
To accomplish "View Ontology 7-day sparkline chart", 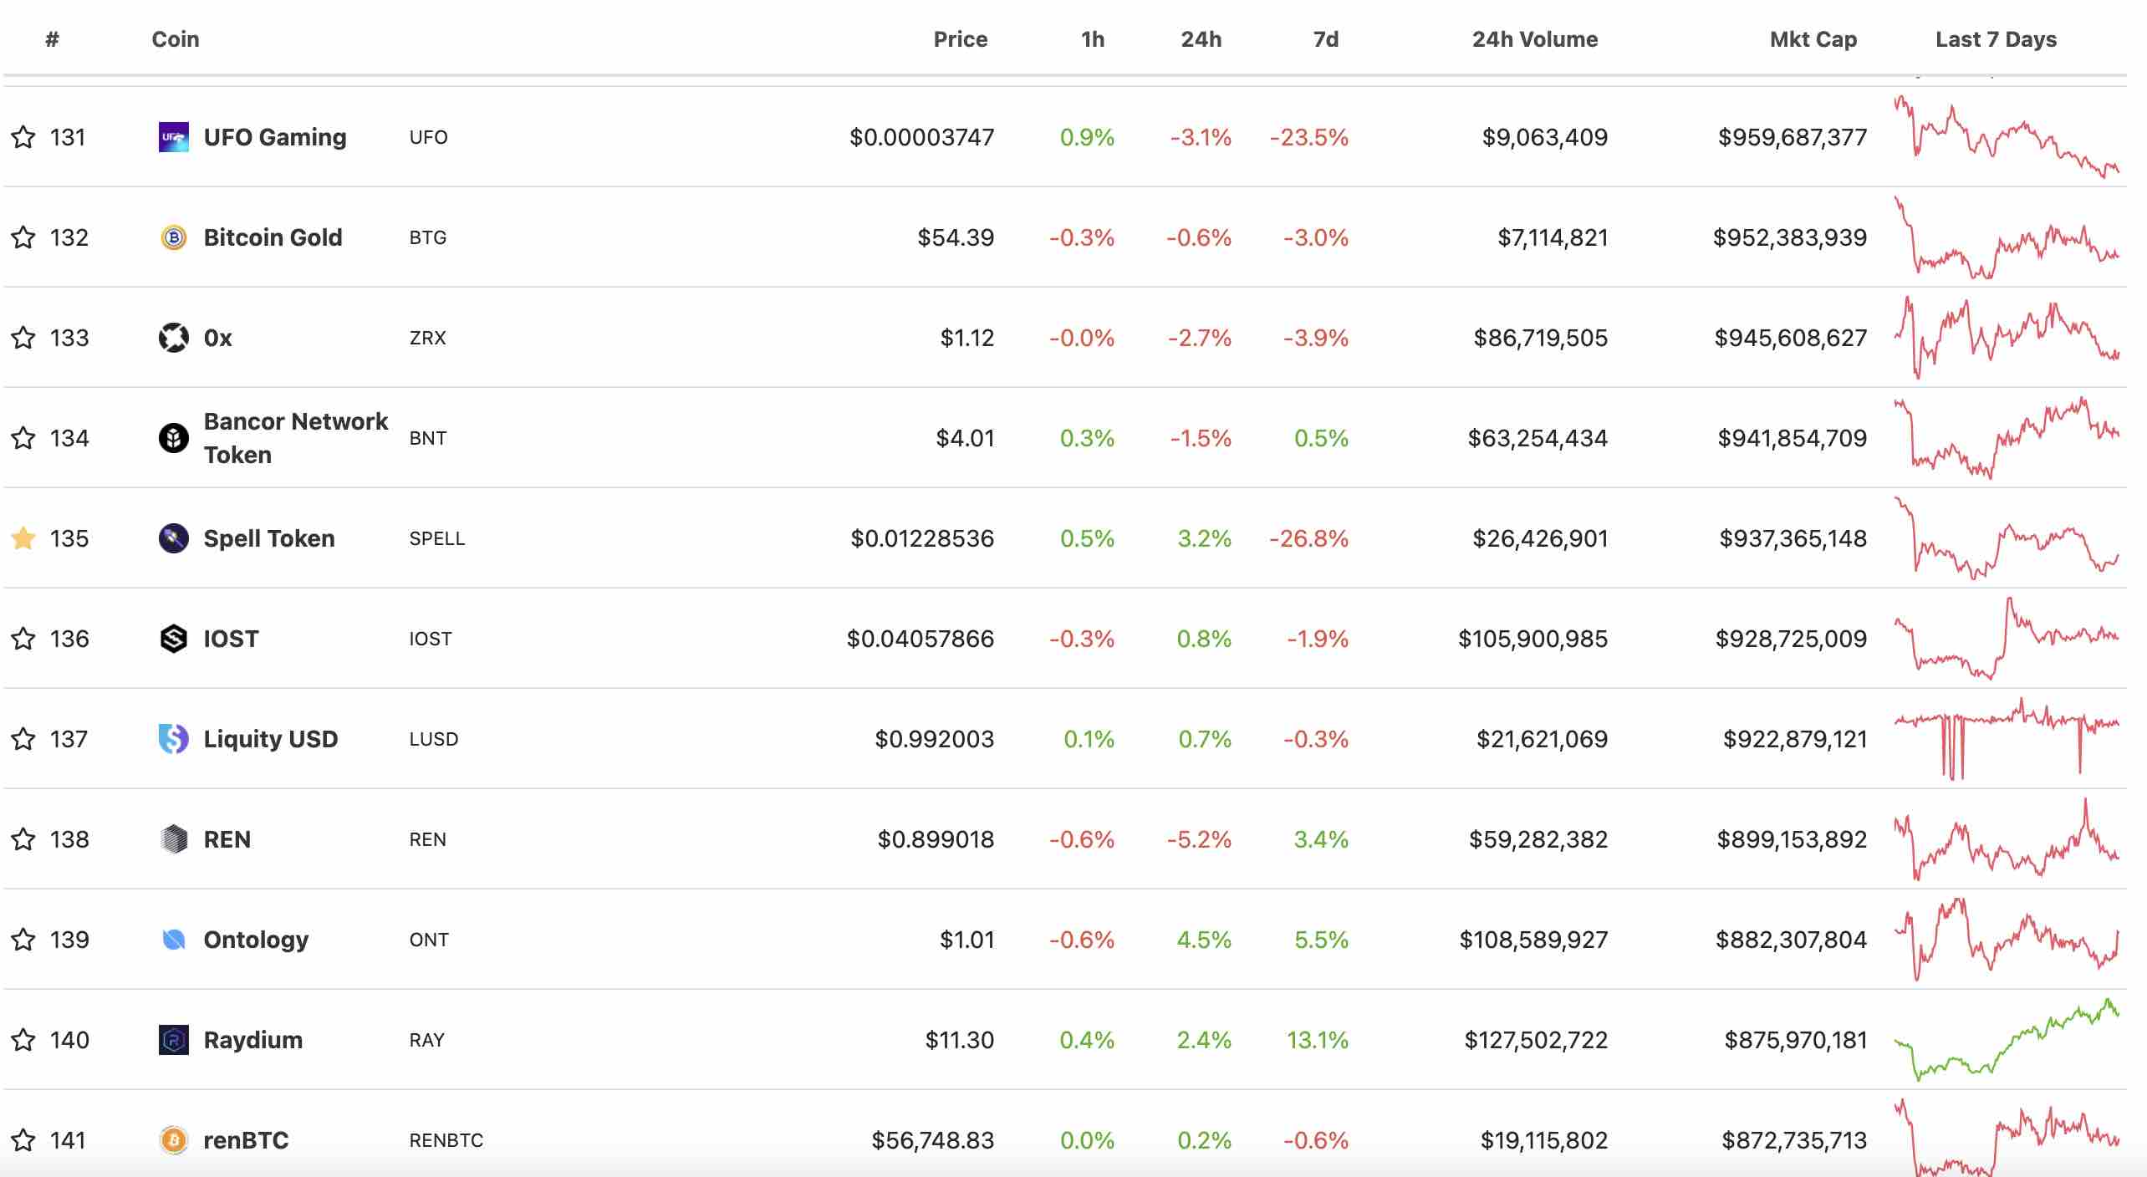I will click(2007, 940).
